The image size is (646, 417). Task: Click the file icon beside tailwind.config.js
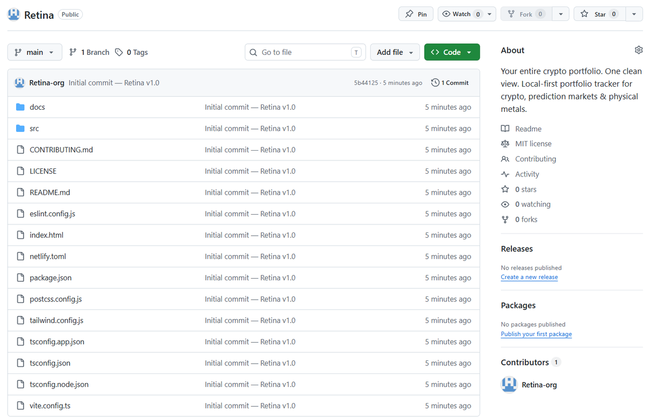tap(20, 321)
